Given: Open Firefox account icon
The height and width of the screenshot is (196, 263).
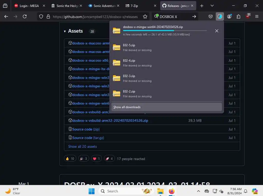Looking at the screenshot, I should [229, 16].
